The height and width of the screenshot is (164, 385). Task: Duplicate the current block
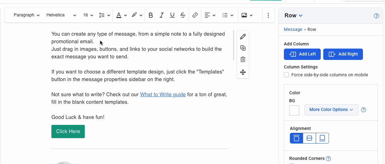[x=243, y=48]
